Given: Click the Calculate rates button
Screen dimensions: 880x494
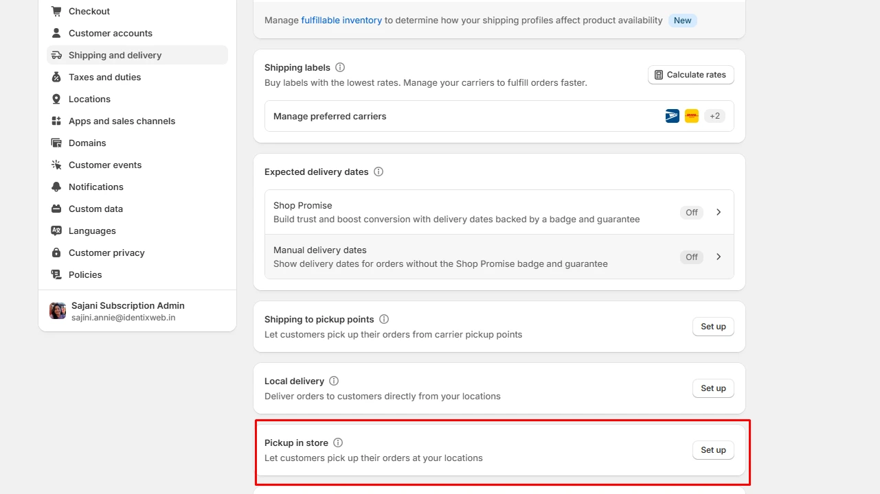Looking at the screenshot, I should 691,75.
